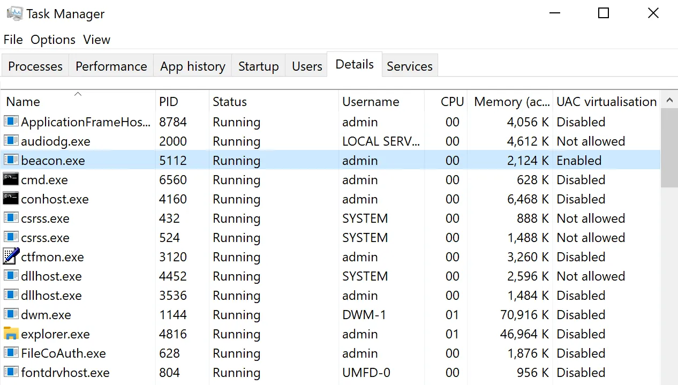
Task: Open the View menu
Action: (96, 40)
